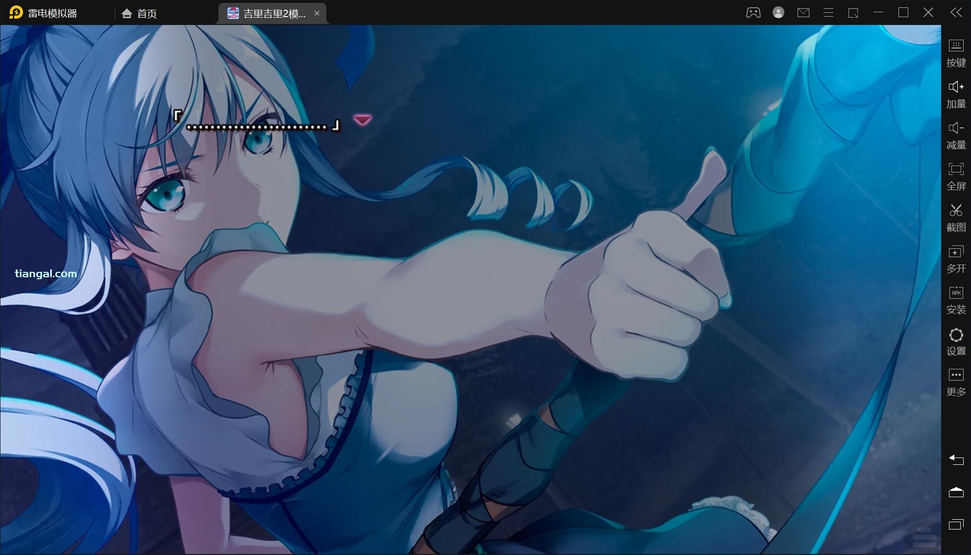The width and height of the screenshot is (971, 555).
Task: Open the gamepad controller settings
Action: point(753,13)
